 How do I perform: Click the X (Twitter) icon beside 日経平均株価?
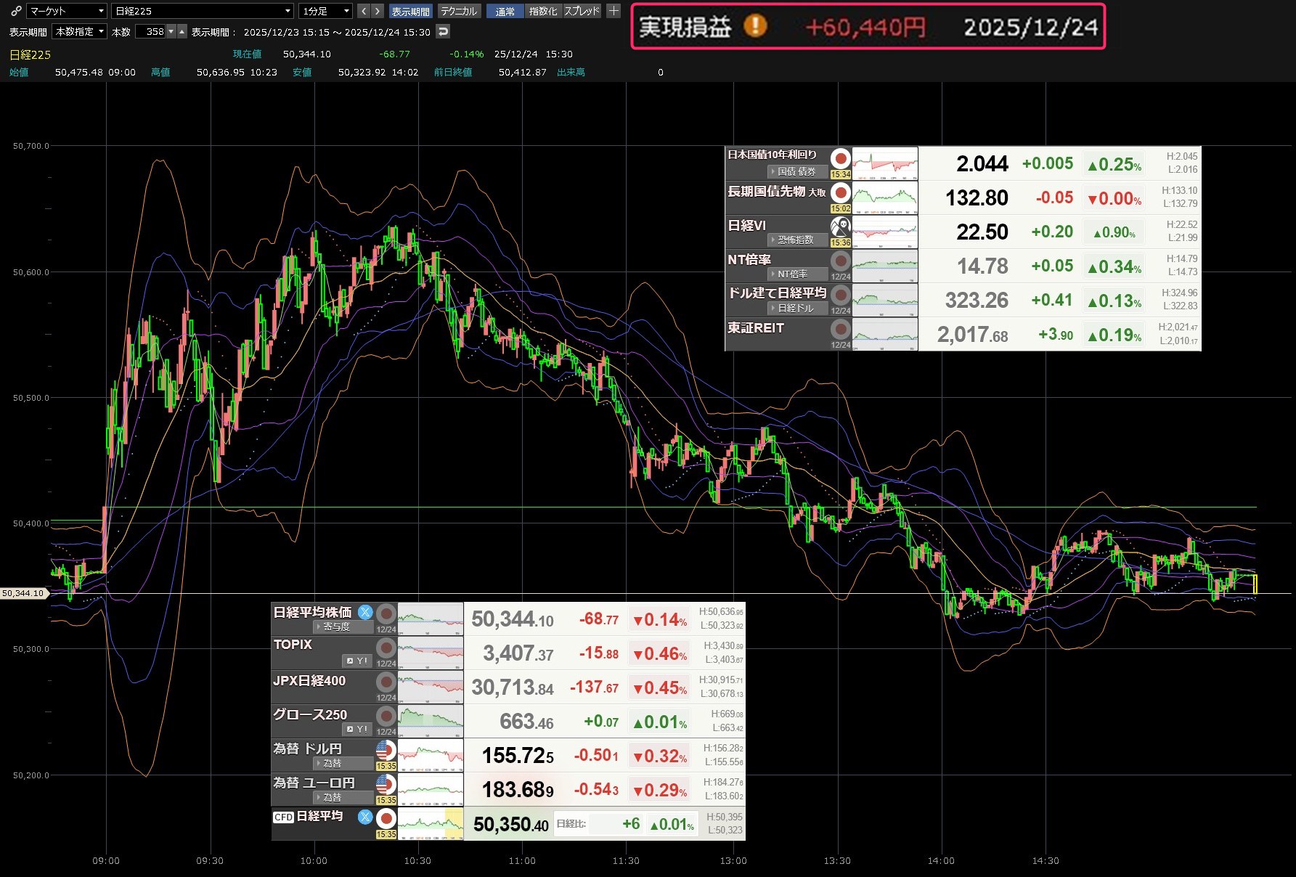[365, 612]
